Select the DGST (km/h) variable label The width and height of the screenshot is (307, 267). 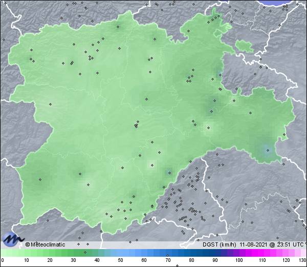pos(220,244)
